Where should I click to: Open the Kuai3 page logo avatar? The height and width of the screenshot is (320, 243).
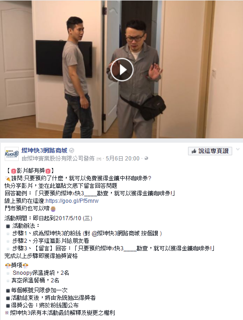pyautogui.click(x=12, y=154)
